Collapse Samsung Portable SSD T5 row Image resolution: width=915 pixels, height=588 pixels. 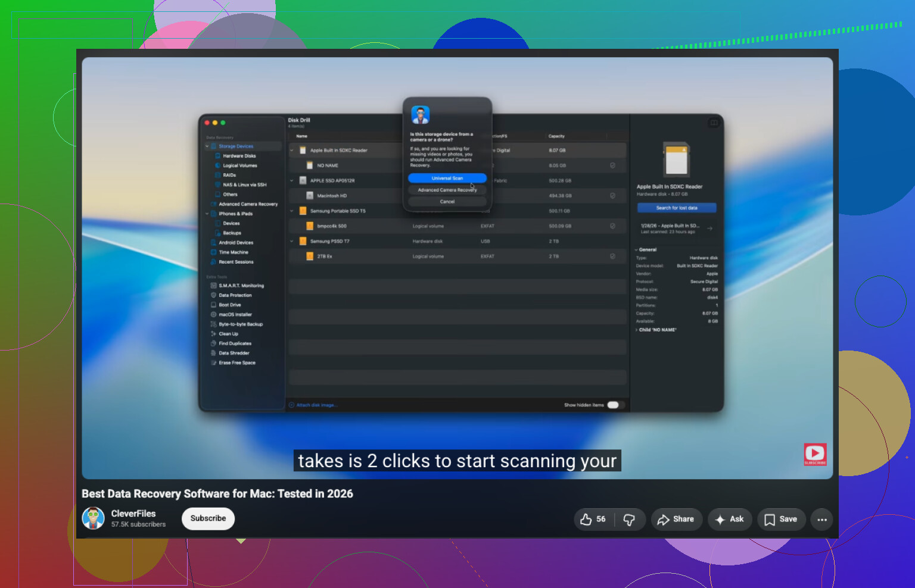(x=292, y=211)
